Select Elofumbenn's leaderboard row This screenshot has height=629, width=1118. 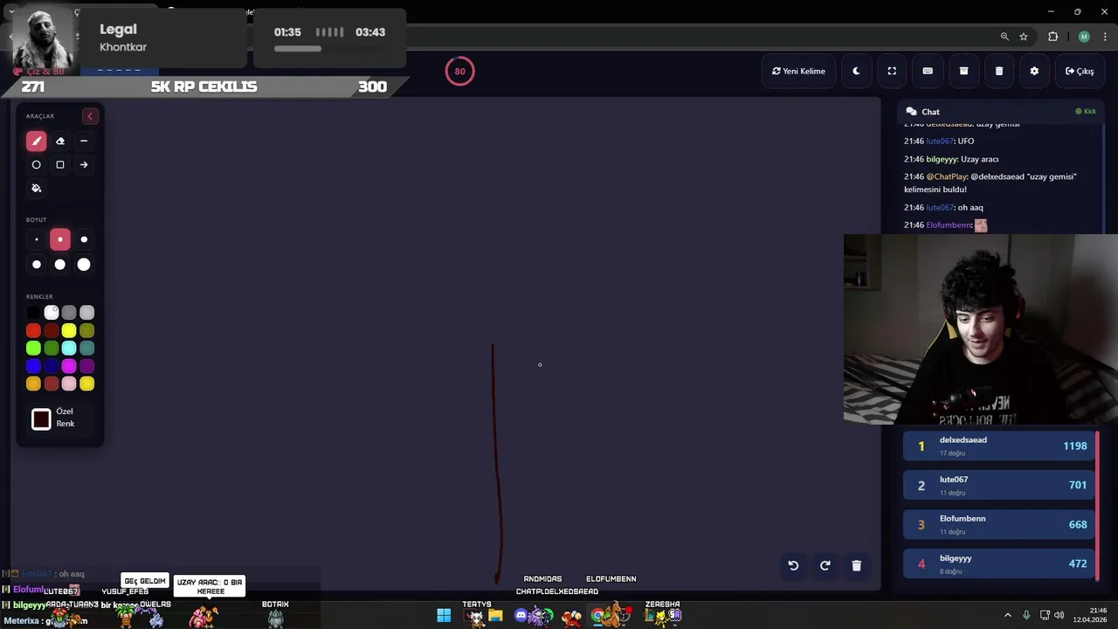(x=999, y=524)
